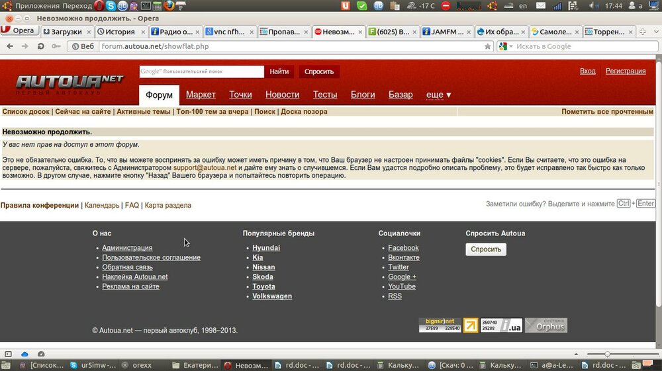Open the Opera main menu button

point(19,31)
